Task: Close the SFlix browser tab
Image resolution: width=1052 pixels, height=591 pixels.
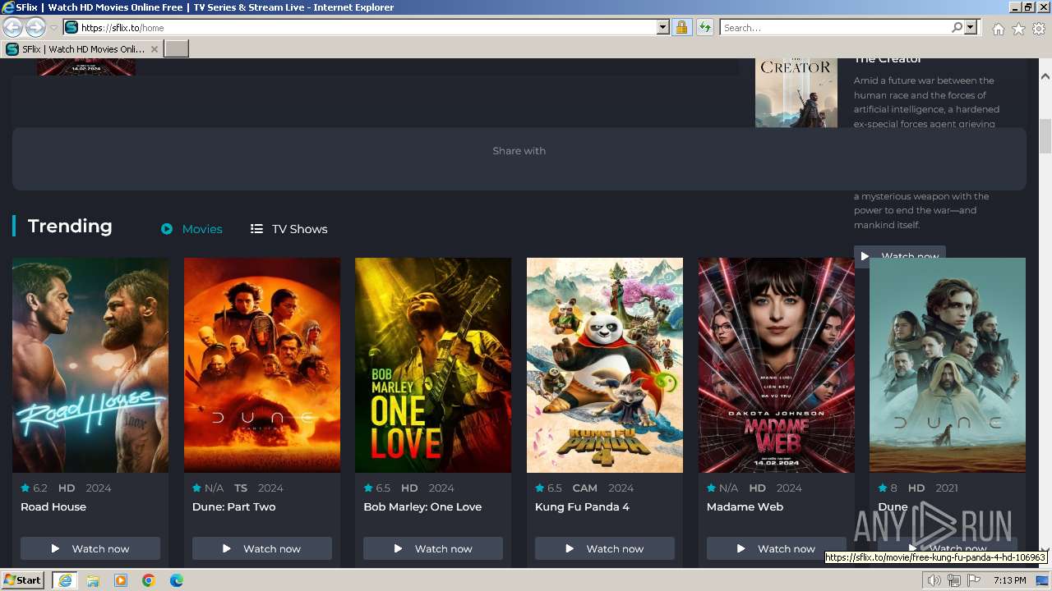Action: [154, 49]
